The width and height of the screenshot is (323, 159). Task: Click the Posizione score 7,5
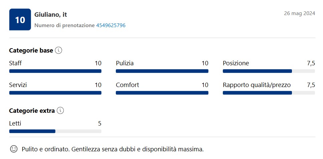(x=311, y=63)
